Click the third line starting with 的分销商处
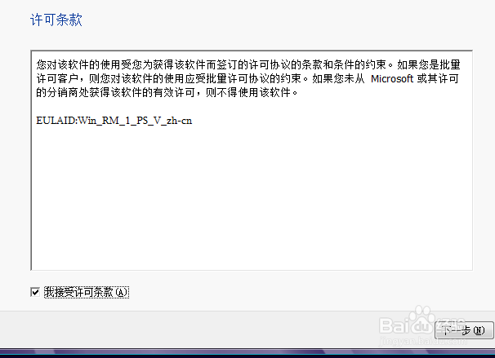Screen dimensions: 495x358 (x=167, y=92)
